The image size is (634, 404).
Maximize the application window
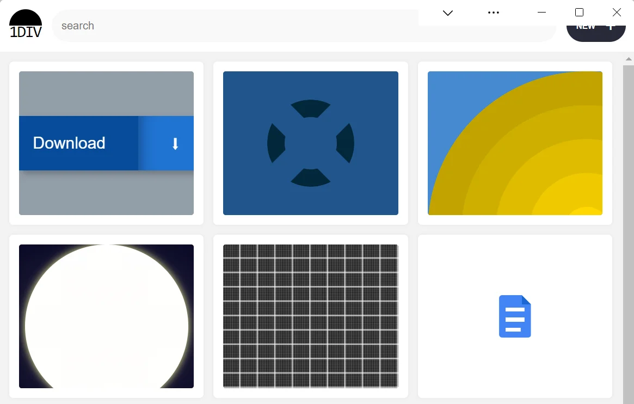[579, 13]
